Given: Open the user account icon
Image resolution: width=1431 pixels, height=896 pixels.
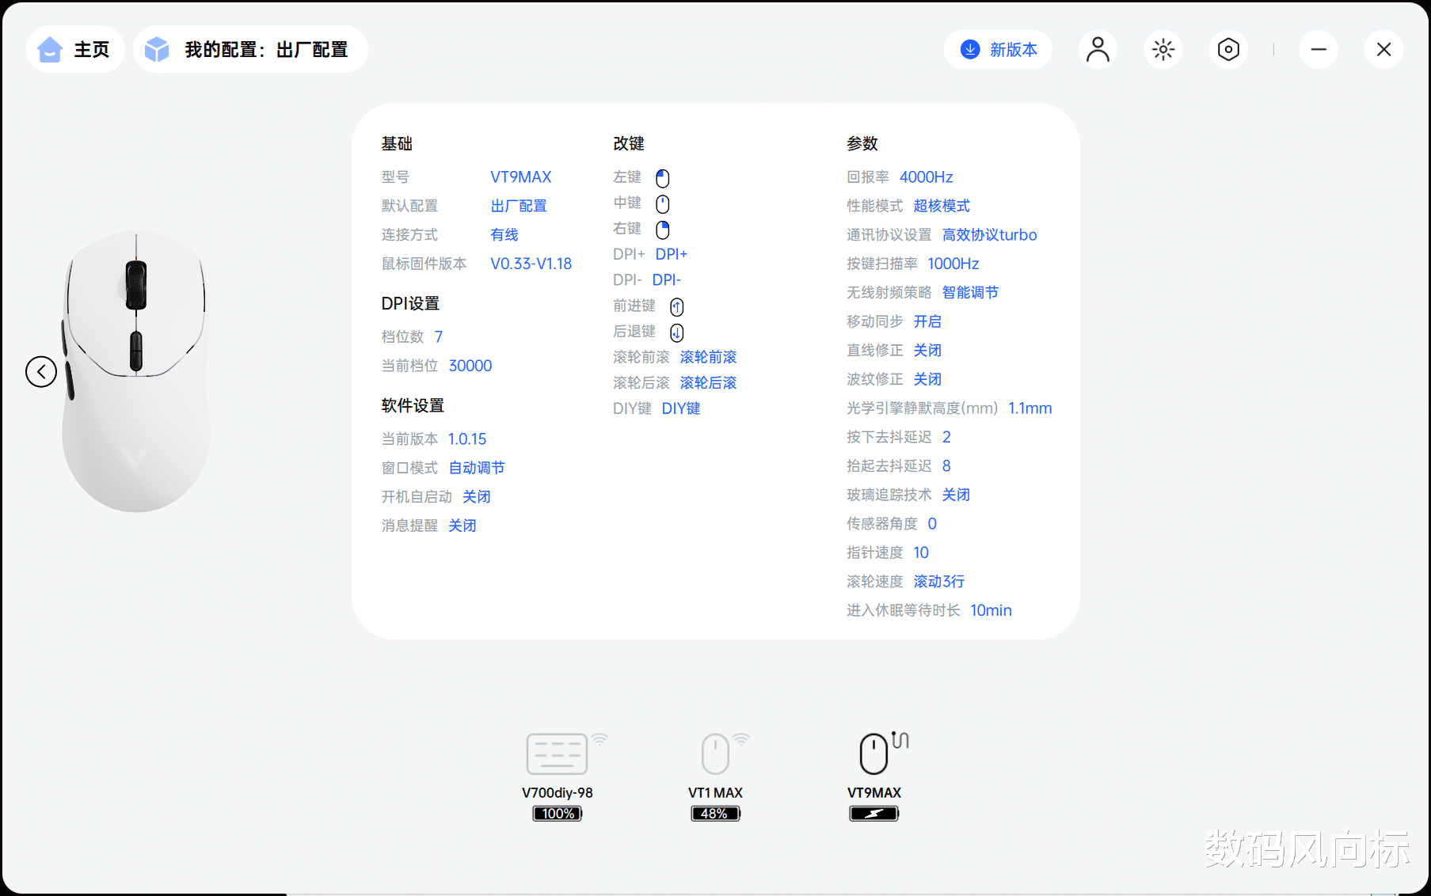Looking at the screenshot, I should tap(1098, 49).
